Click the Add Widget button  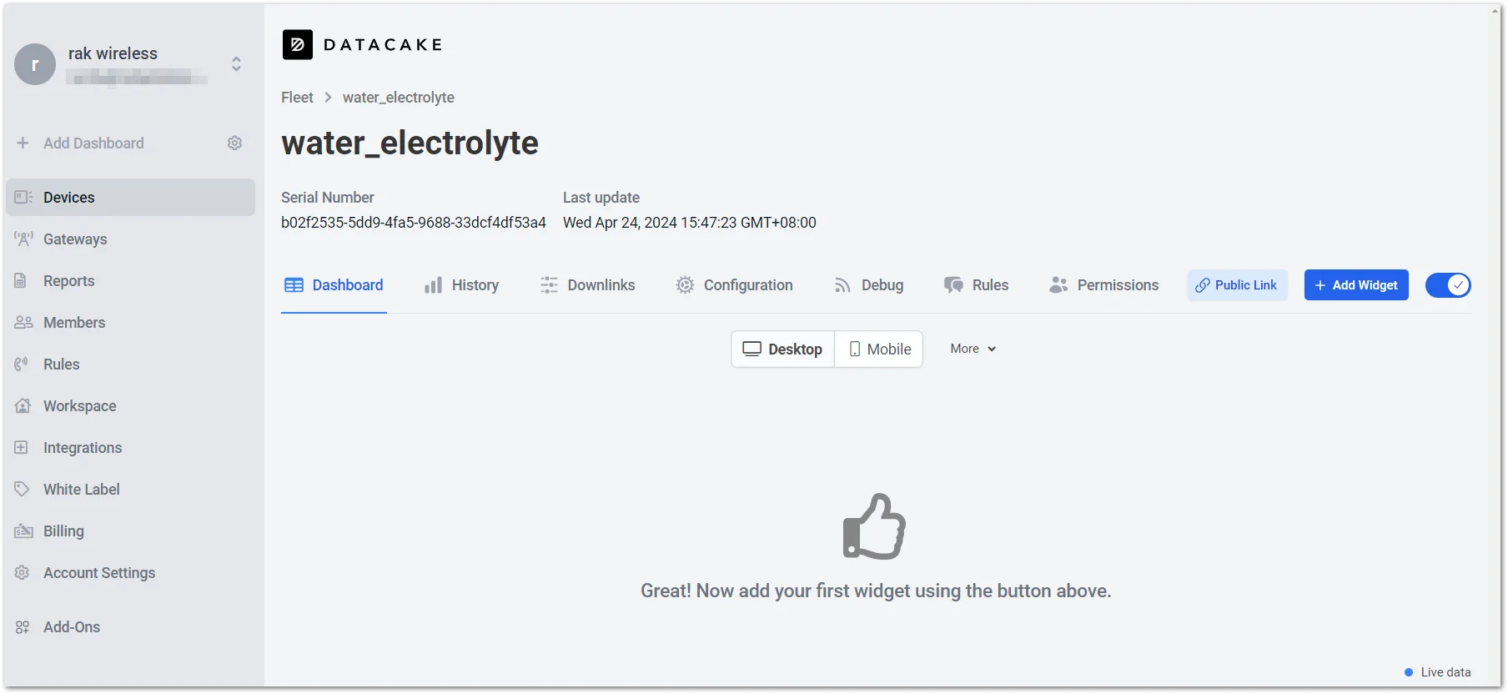coord(1356,285)
